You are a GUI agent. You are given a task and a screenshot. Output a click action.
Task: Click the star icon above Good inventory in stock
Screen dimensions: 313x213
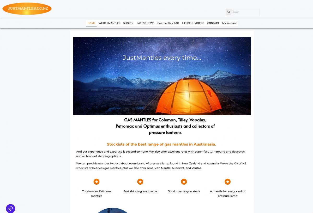pos(184,181)
